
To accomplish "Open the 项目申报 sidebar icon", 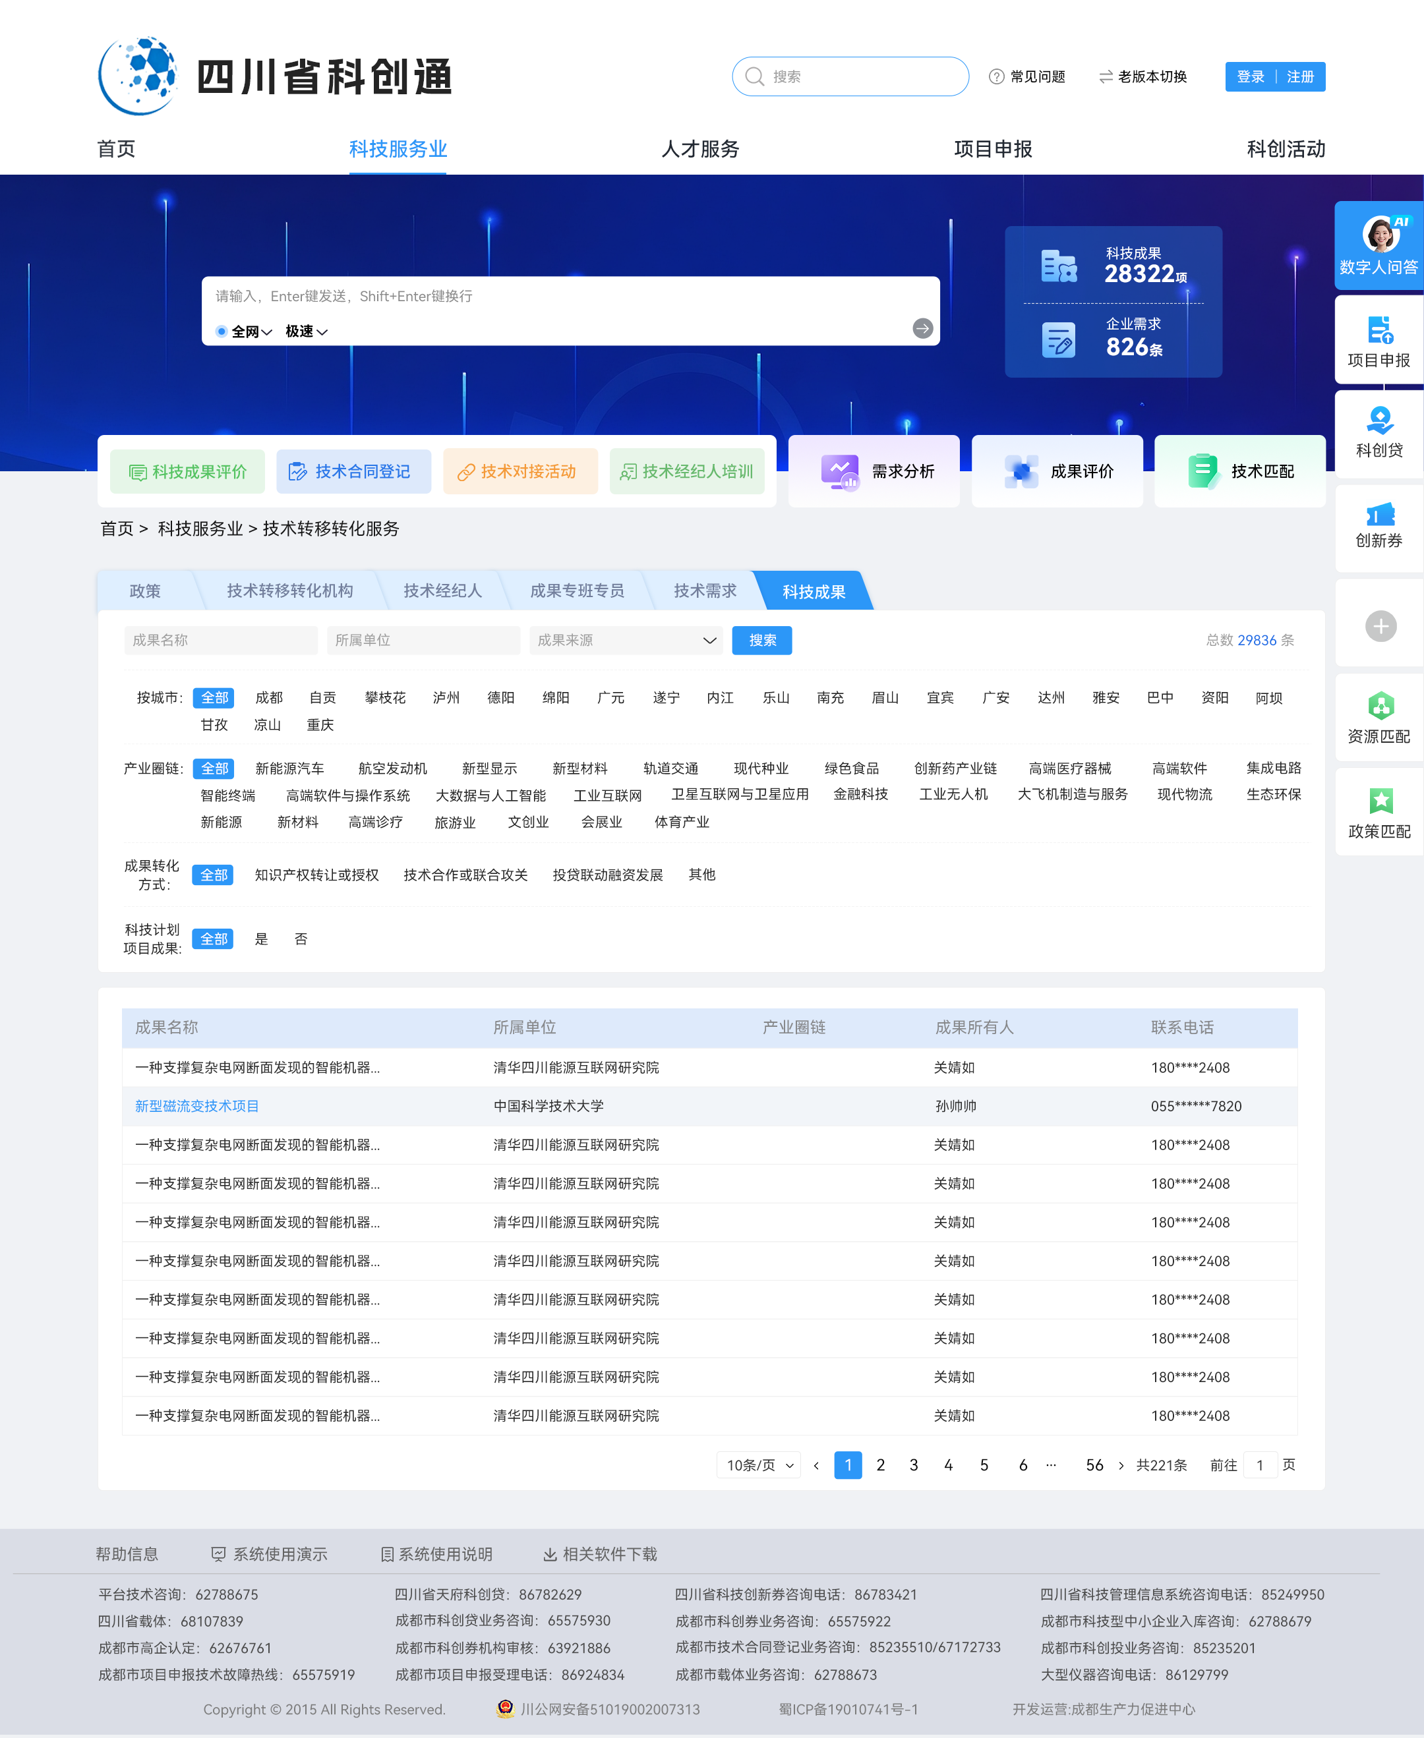I will (x=1380, y=330).
